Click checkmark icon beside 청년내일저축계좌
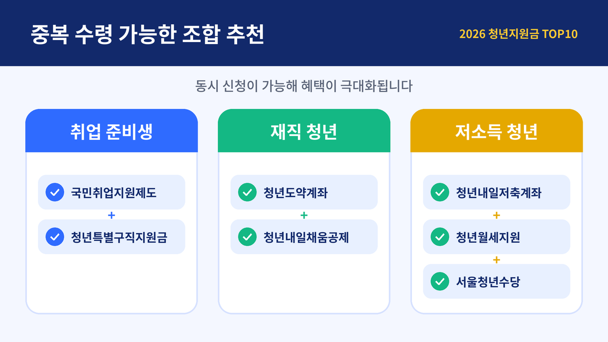The height and width of the screenshot is (342, 608). pyautogui.click(x=439, y=193)
